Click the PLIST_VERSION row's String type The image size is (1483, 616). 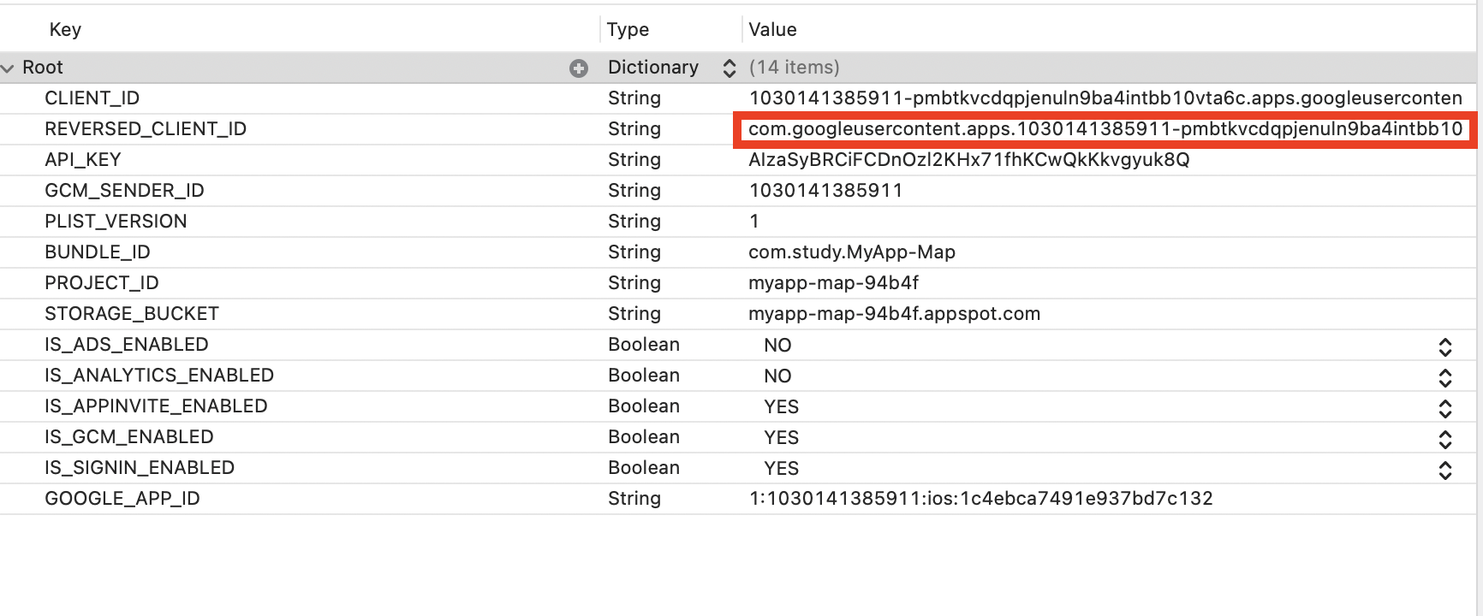coord(634,222)
